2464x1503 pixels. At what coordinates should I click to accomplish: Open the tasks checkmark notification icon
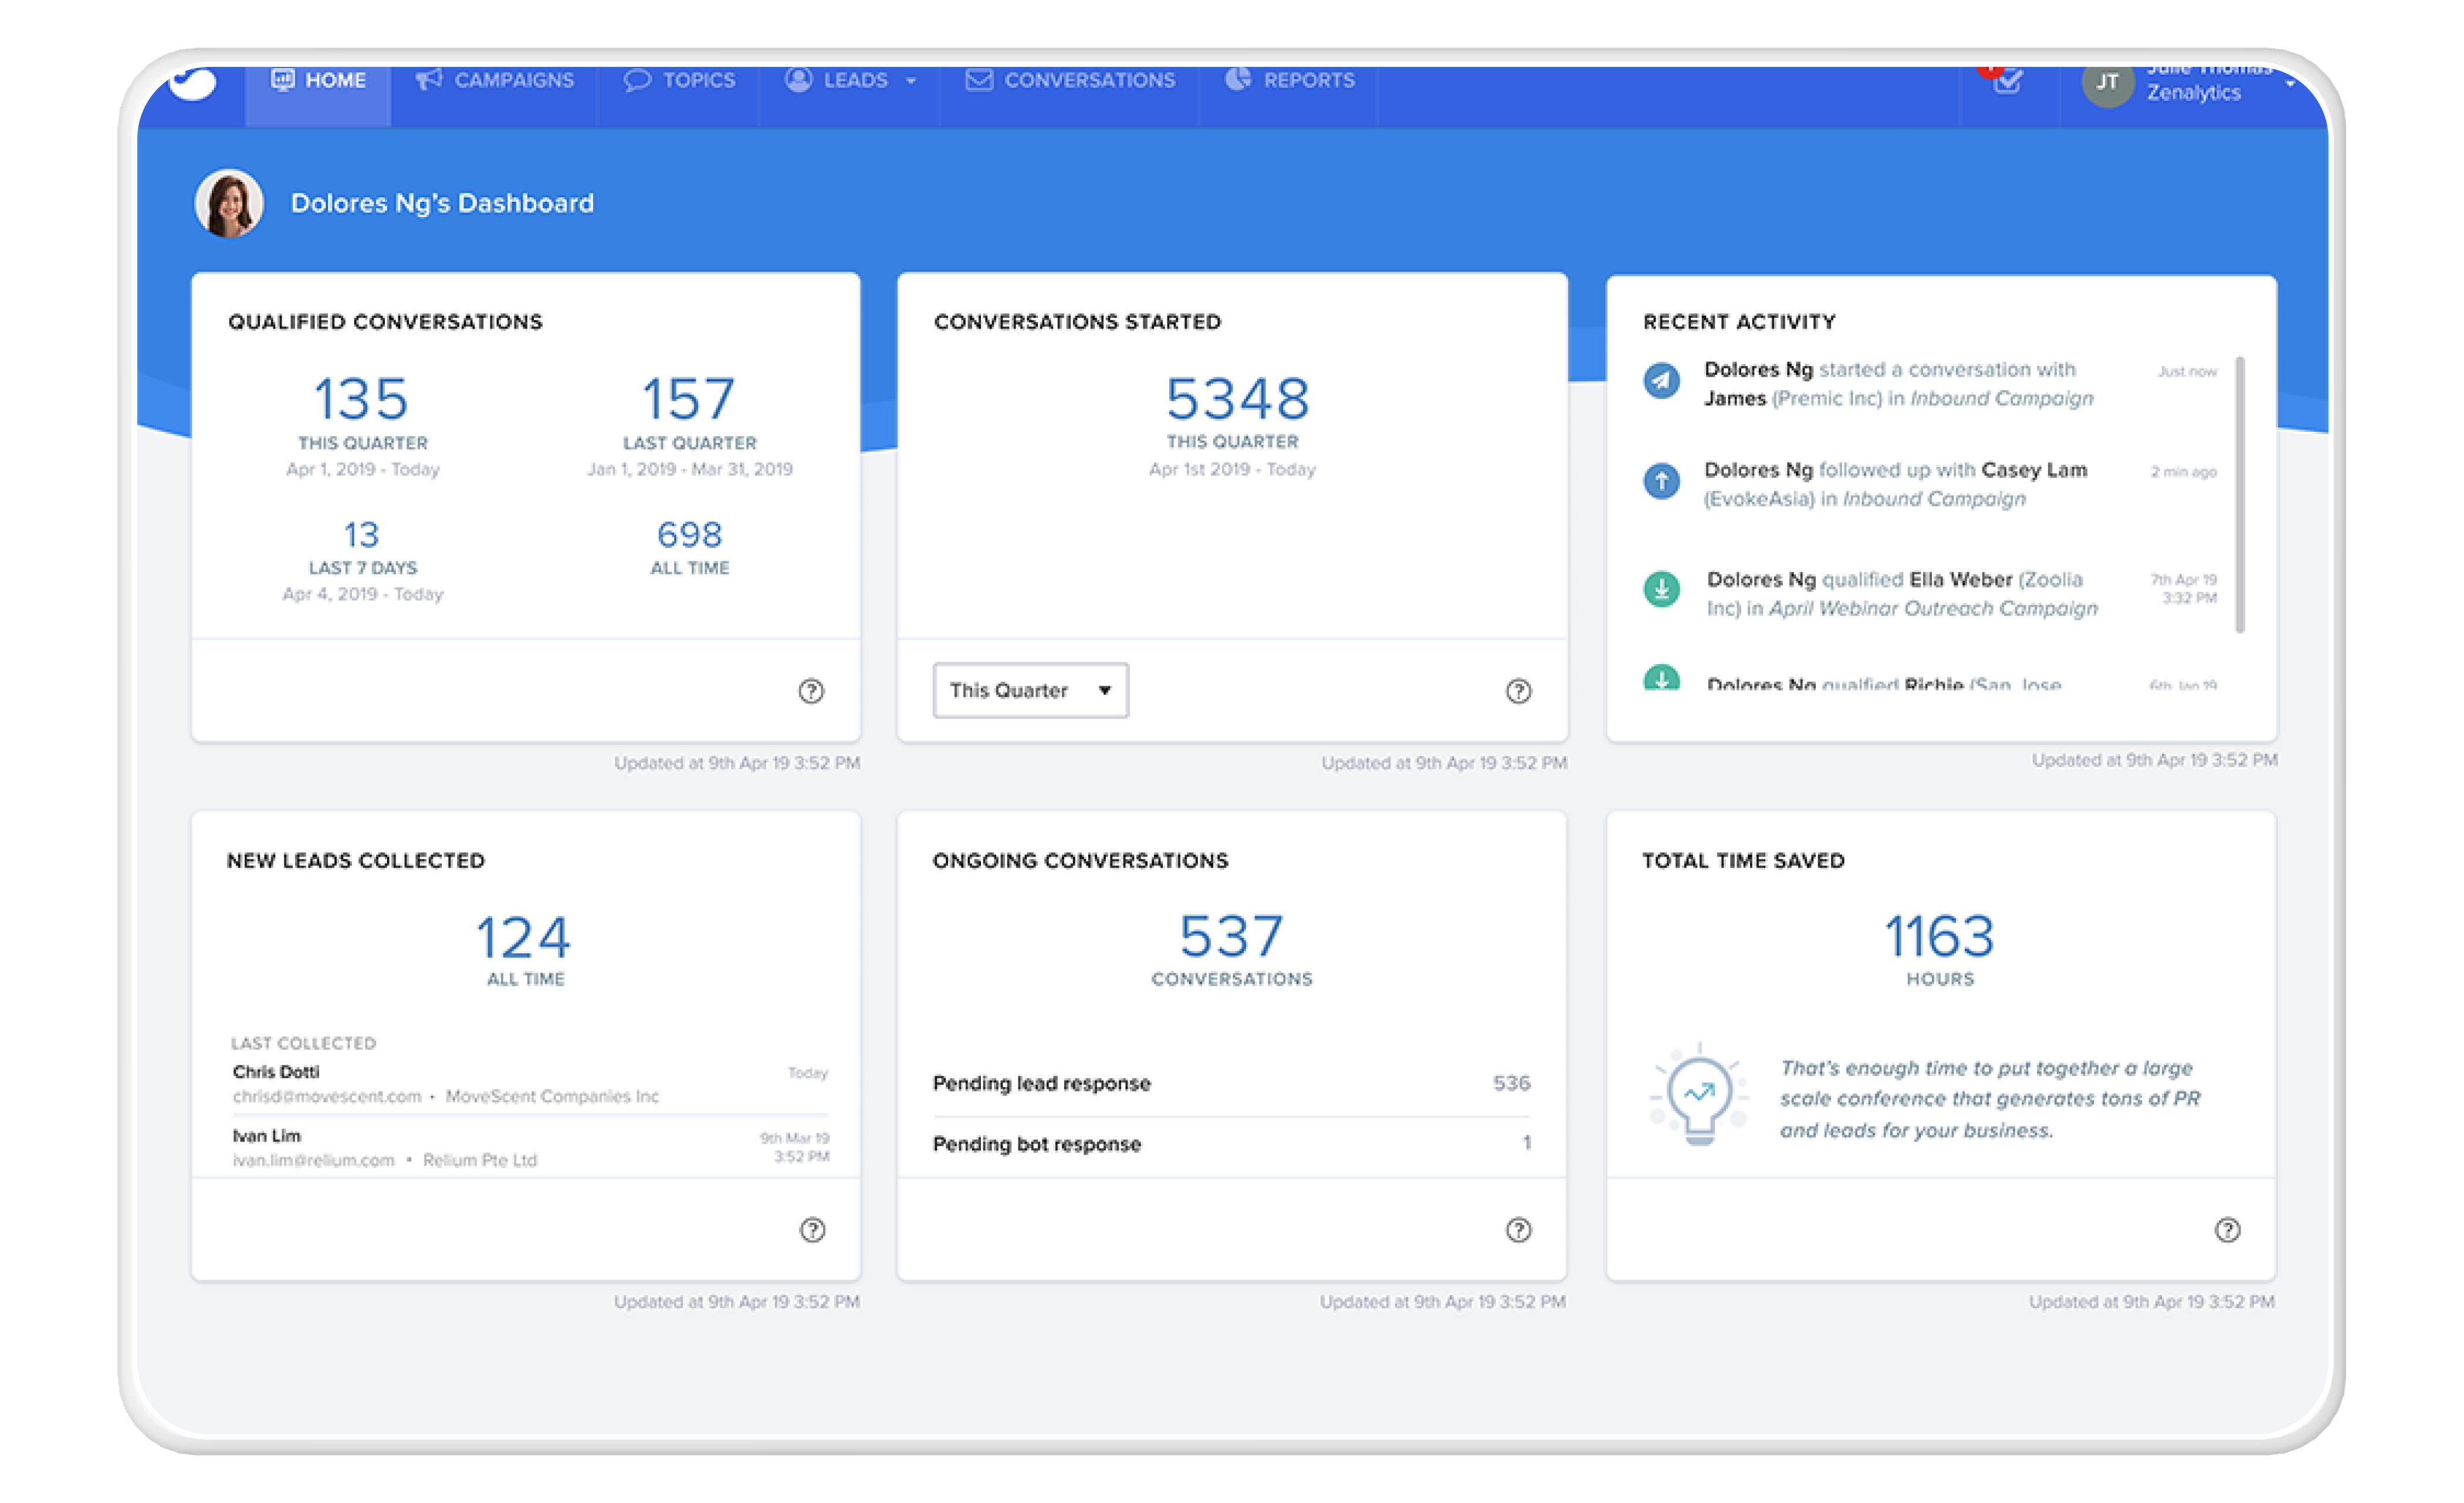2008,80
